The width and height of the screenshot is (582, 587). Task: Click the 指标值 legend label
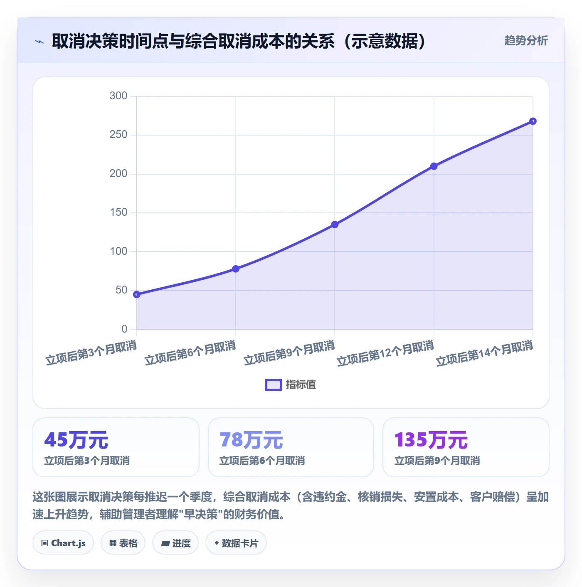pyautogui.click(x=301, y=385)
